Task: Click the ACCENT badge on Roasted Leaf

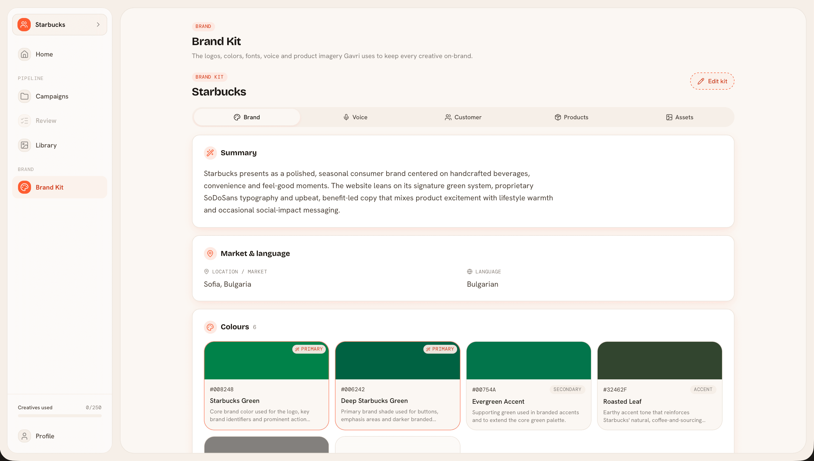Action: point(703,389)
